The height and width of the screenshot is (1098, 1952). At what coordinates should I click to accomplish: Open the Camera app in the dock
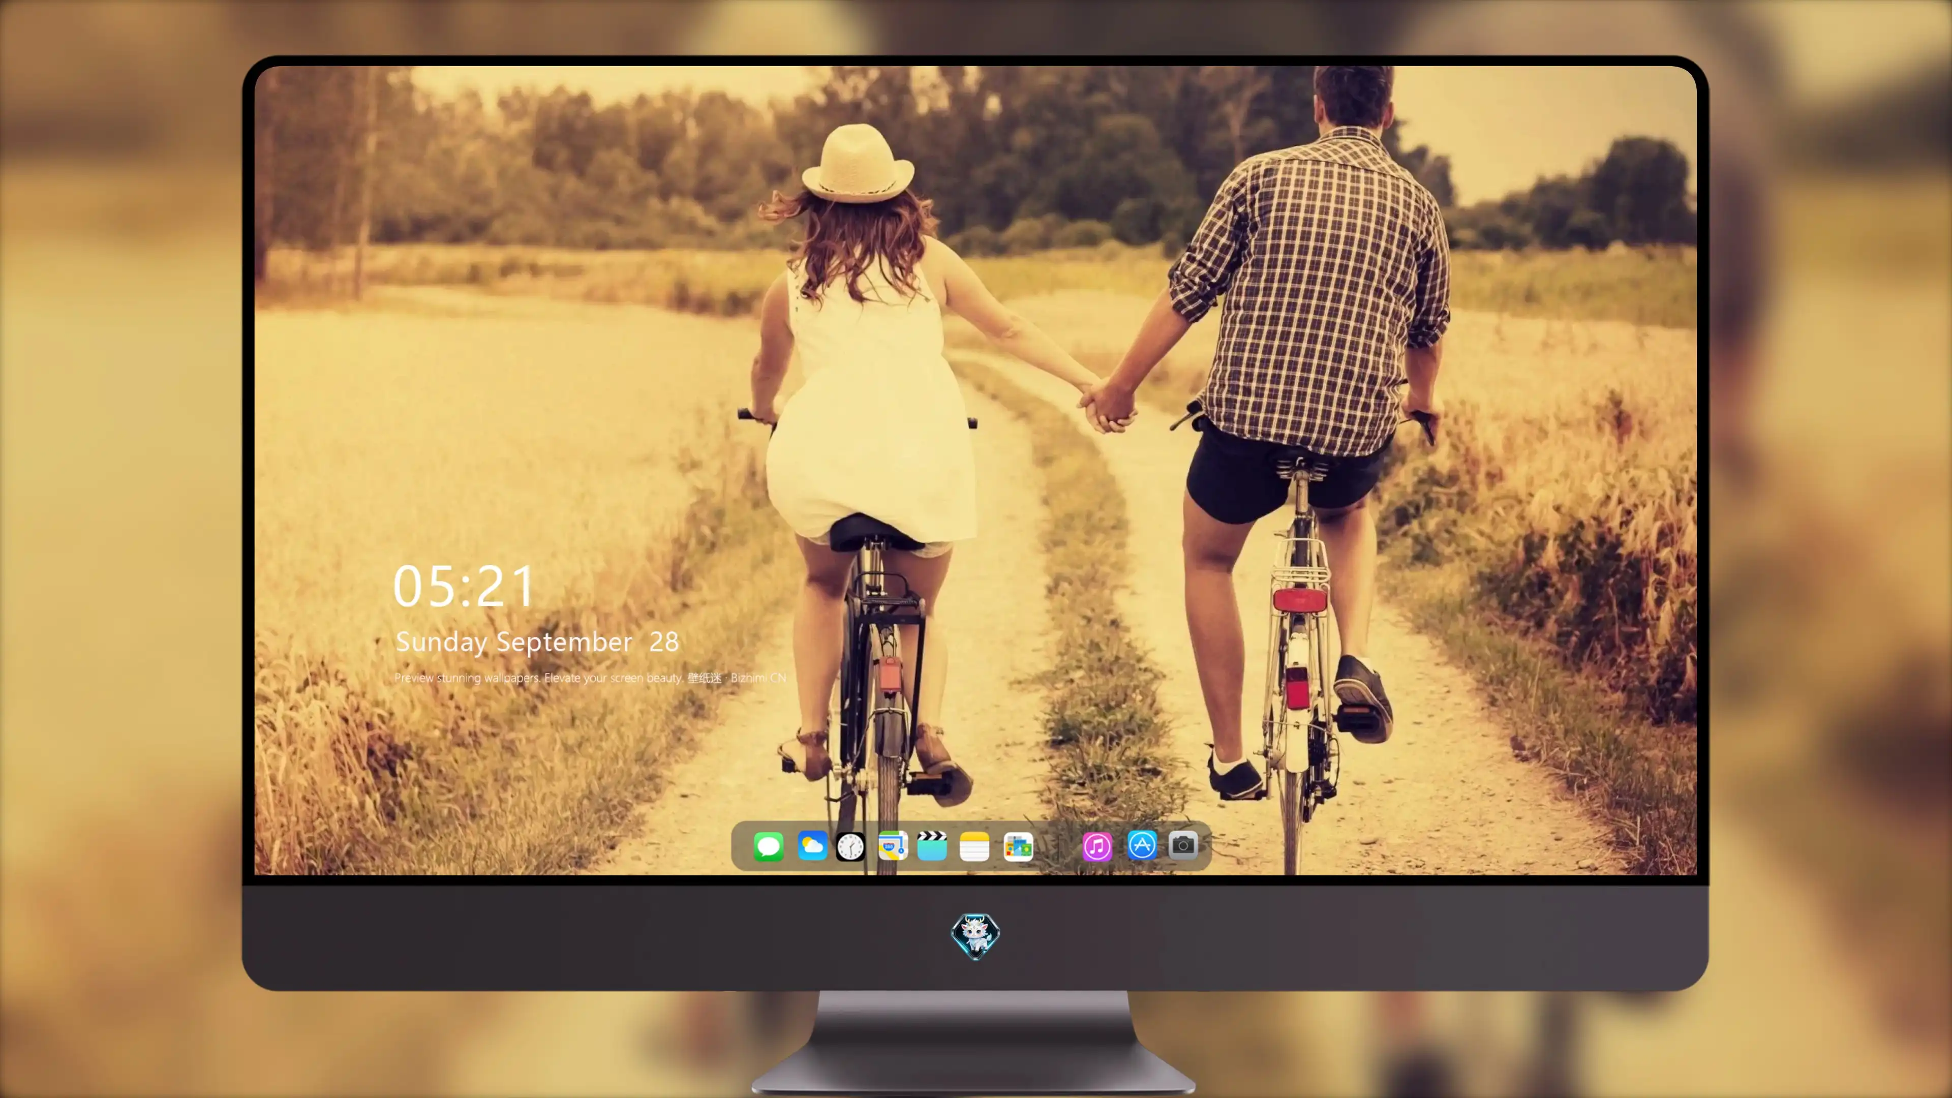(x=1183, y=845)
